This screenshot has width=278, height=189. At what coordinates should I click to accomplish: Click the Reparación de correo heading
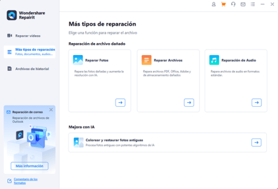click(27, 112)
